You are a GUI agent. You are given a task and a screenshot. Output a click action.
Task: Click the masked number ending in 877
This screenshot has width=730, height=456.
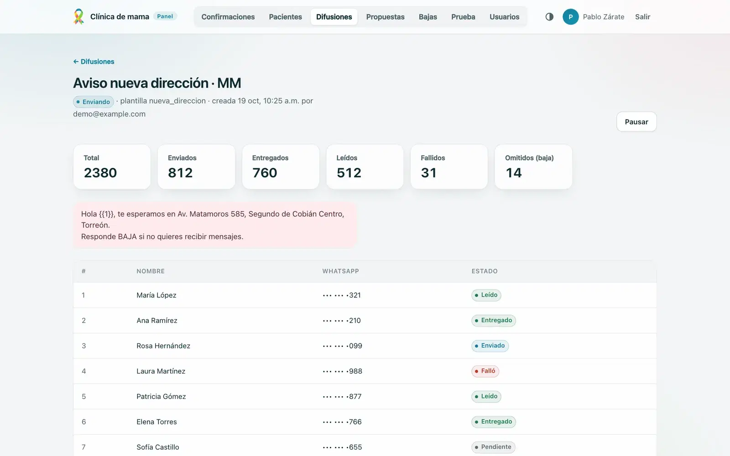click(342, 396)
